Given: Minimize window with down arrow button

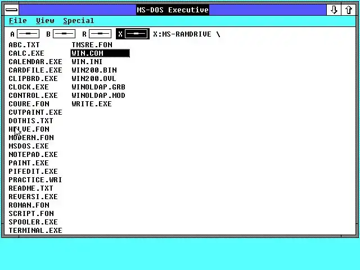Looking at the screenshot, I should point(334,10).
